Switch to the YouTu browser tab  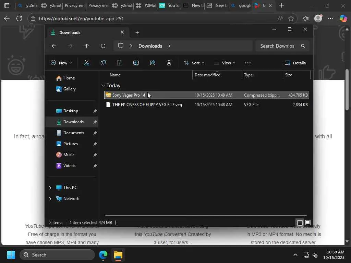(169, 5)
